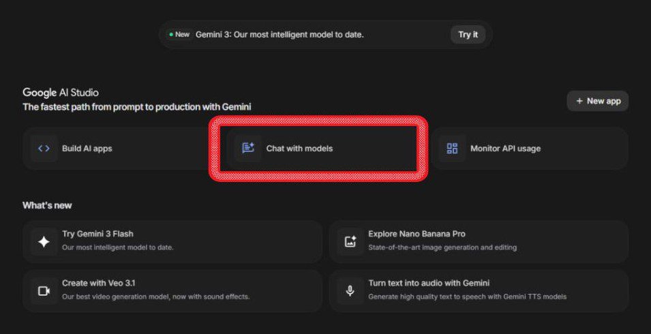Click the plus icon in New app button
This screenshot has width=651, height=334.
[579, 101]
